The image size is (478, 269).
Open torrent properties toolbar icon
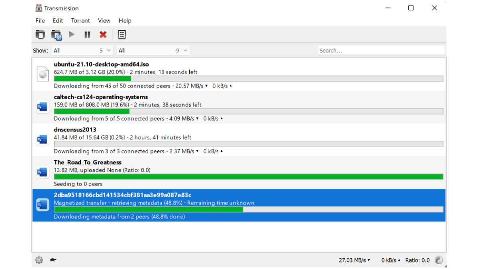point(122,35)
